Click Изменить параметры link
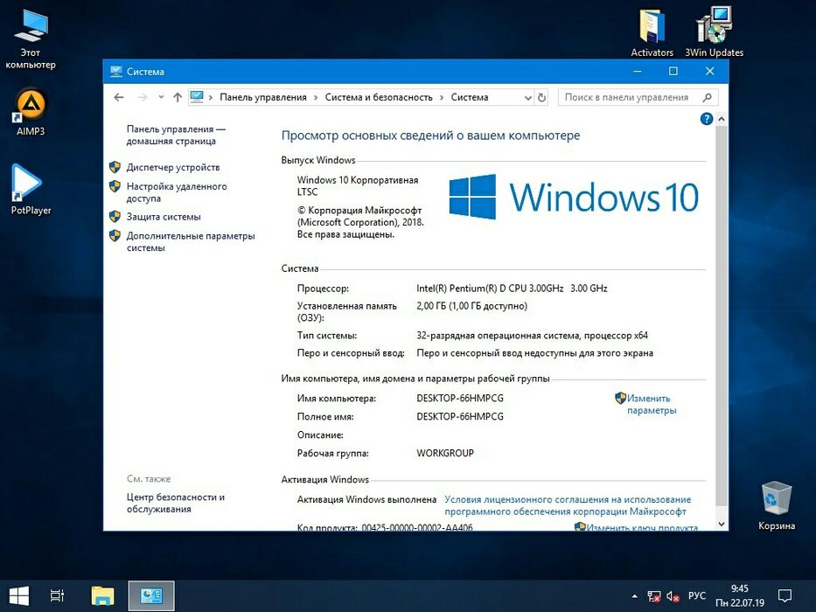This screenshot has height=612, width=816. (x=651, y=404)
